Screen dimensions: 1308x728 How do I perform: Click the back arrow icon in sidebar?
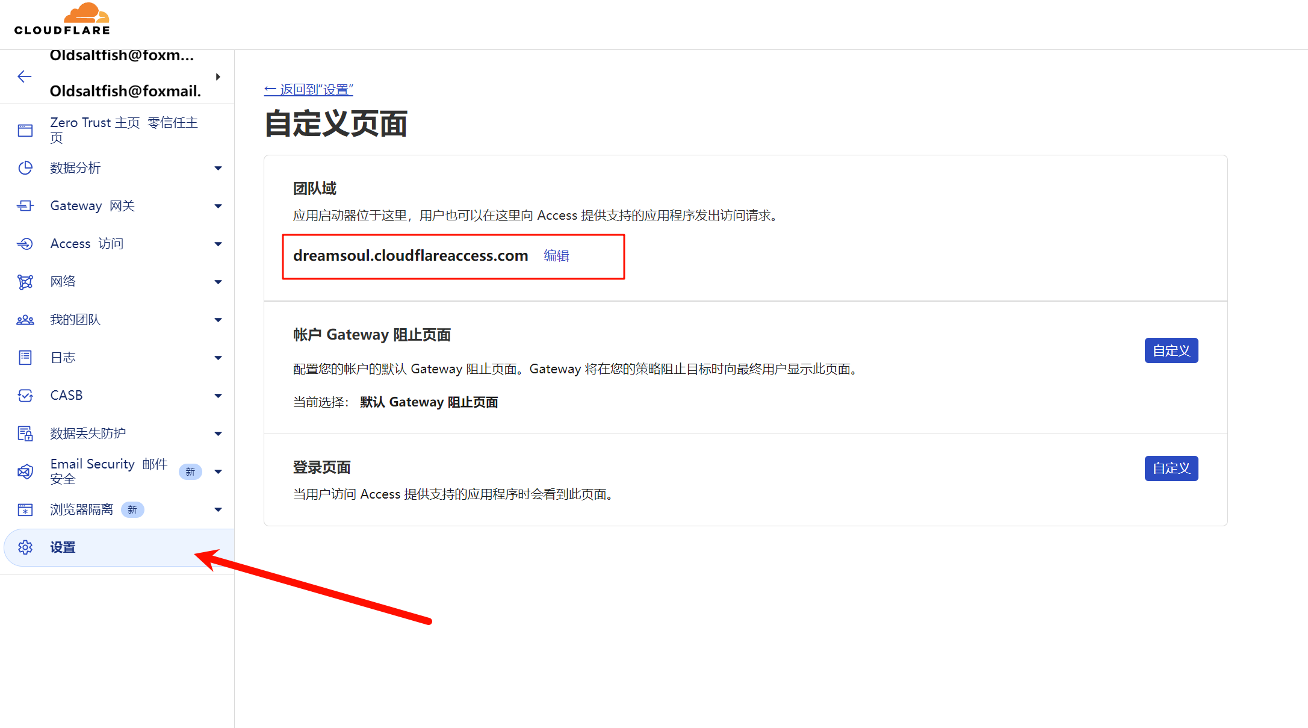click(25, 76)
